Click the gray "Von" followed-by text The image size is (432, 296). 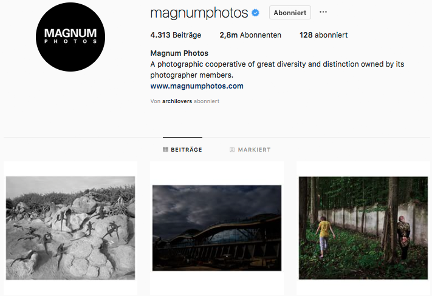156,101
